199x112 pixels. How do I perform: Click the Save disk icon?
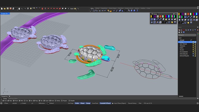7,9
